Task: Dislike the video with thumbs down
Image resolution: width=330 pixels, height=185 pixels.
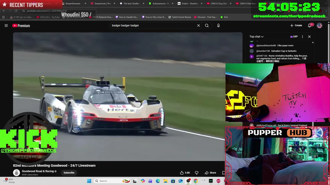Action: tap(197, 173)
